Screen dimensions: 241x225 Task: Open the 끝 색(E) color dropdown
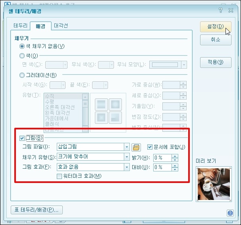click(x=106, y=85)
